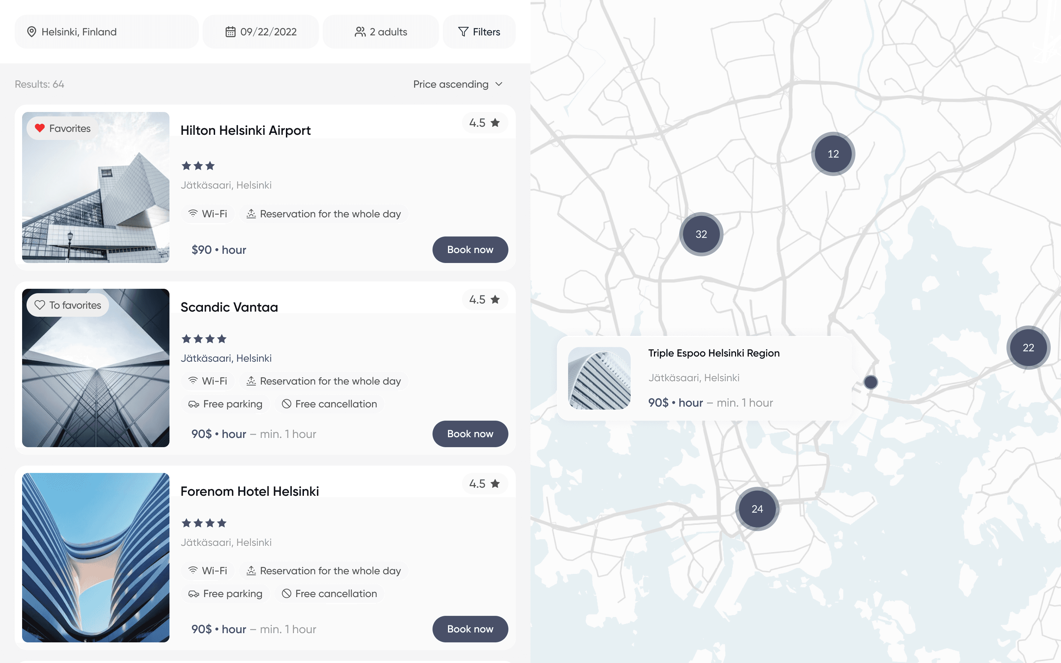Click the people icon beside 2 adults
The height and width of the screenshot is (663, 1061).
tap(360, 32)
